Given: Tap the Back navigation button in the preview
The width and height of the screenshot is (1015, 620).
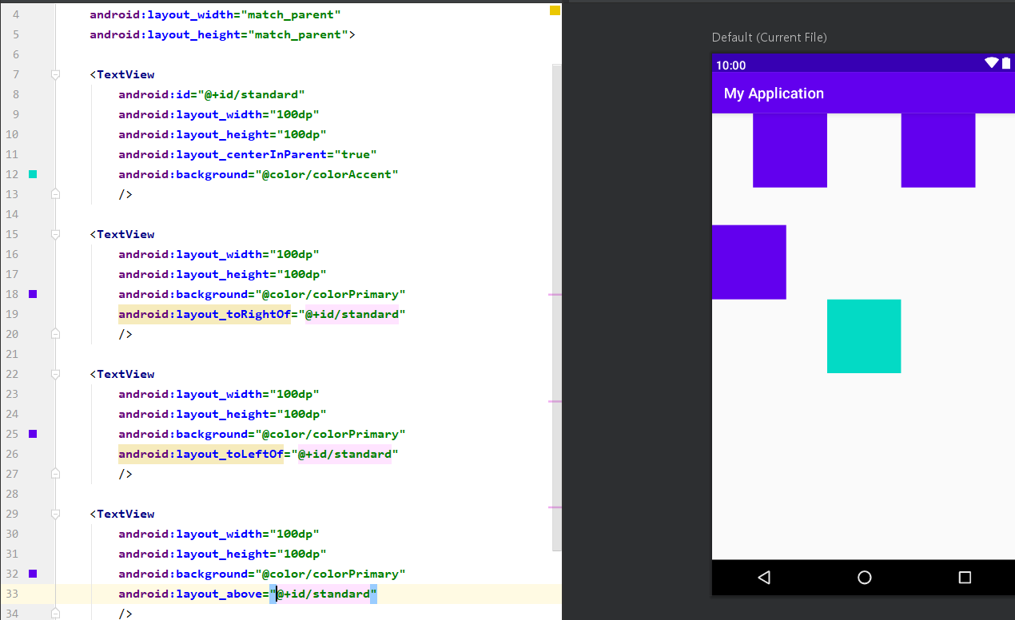Looking at the screenshot, I should point(763,577).
